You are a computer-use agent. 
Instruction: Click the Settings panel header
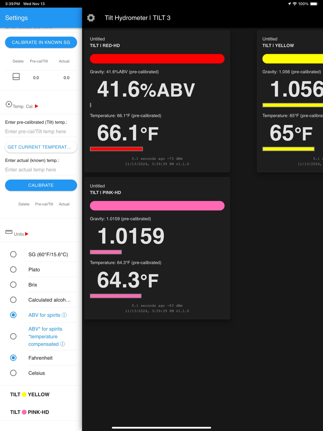tap(41, 18)
